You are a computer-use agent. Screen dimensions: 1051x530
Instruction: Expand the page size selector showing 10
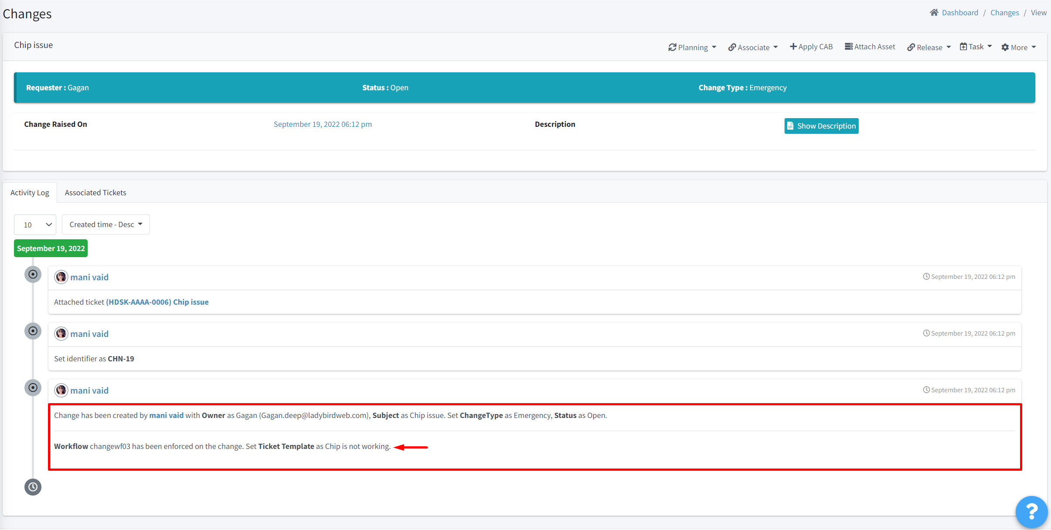(x=35, y=224)
